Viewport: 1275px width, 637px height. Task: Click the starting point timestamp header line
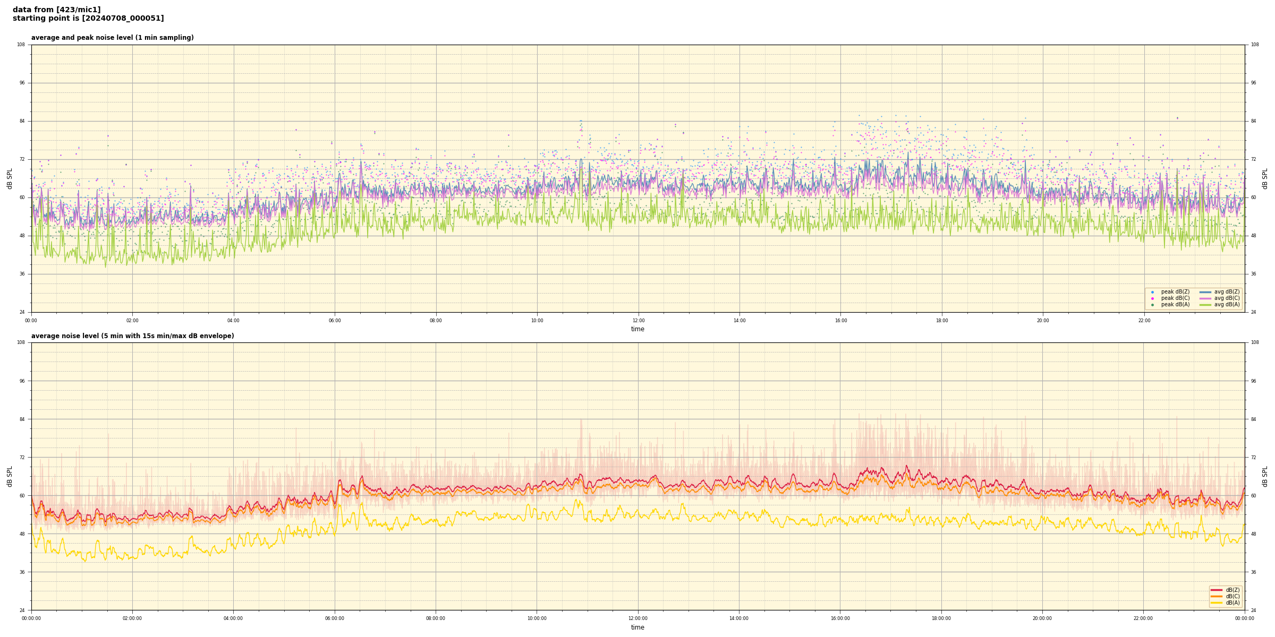click(88, 19)
